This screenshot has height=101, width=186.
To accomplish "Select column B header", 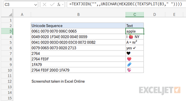I will [78, 14].
